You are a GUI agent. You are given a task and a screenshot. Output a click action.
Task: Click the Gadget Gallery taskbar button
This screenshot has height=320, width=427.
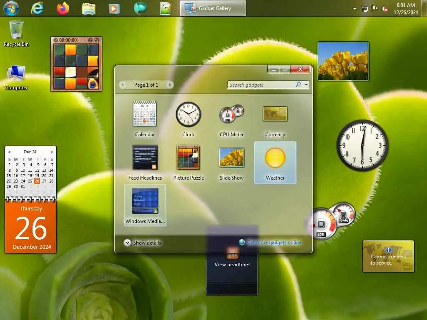(x=213, y=8)
